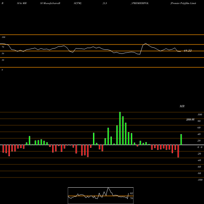The width and height of the screenshot is (204, 204).
Task: Click the value 82 in mini chart
Action: point(131,193)
